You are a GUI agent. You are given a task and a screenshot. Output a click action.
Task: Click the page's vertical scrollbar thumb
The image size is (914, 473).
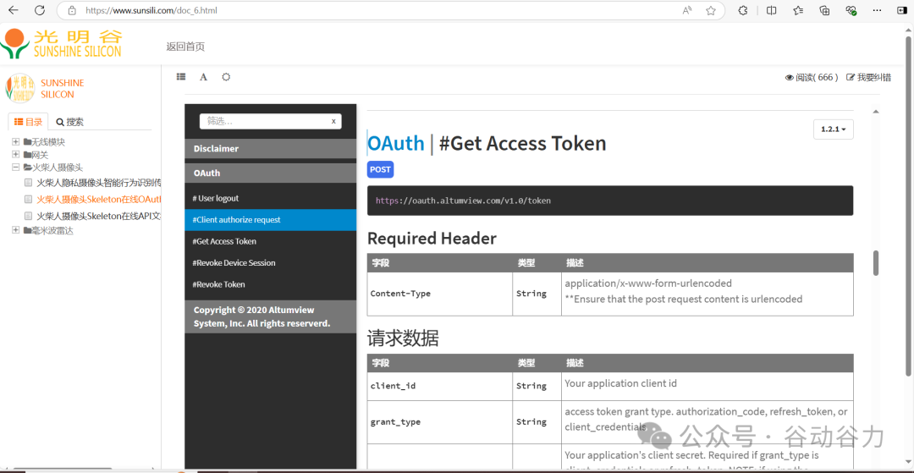875,262
